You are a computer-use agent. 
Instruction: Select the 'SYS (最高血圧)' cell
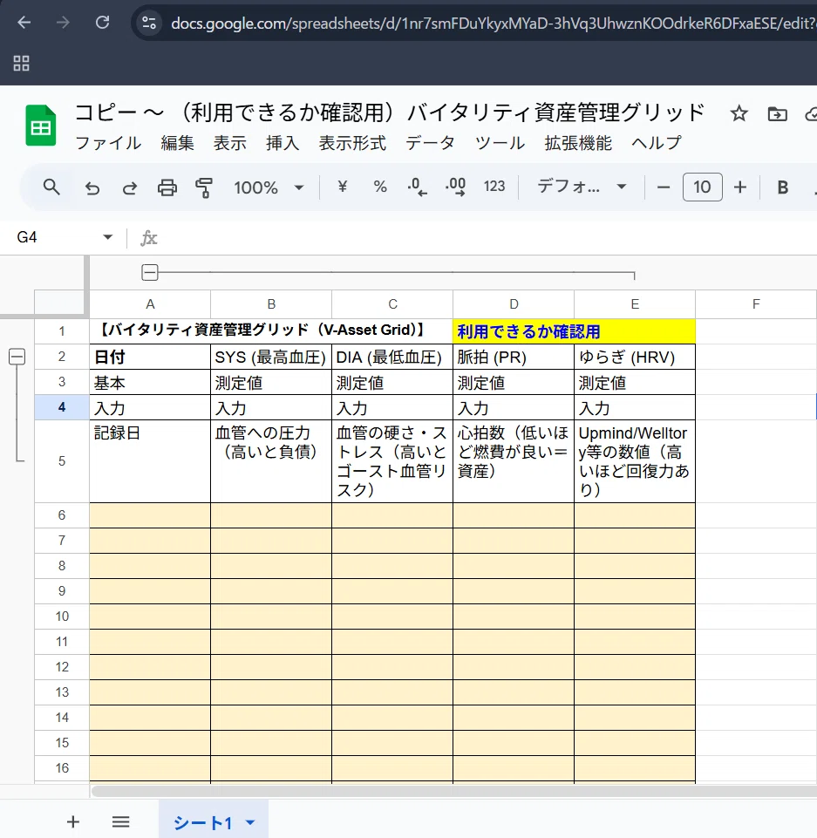pos(271,357)
